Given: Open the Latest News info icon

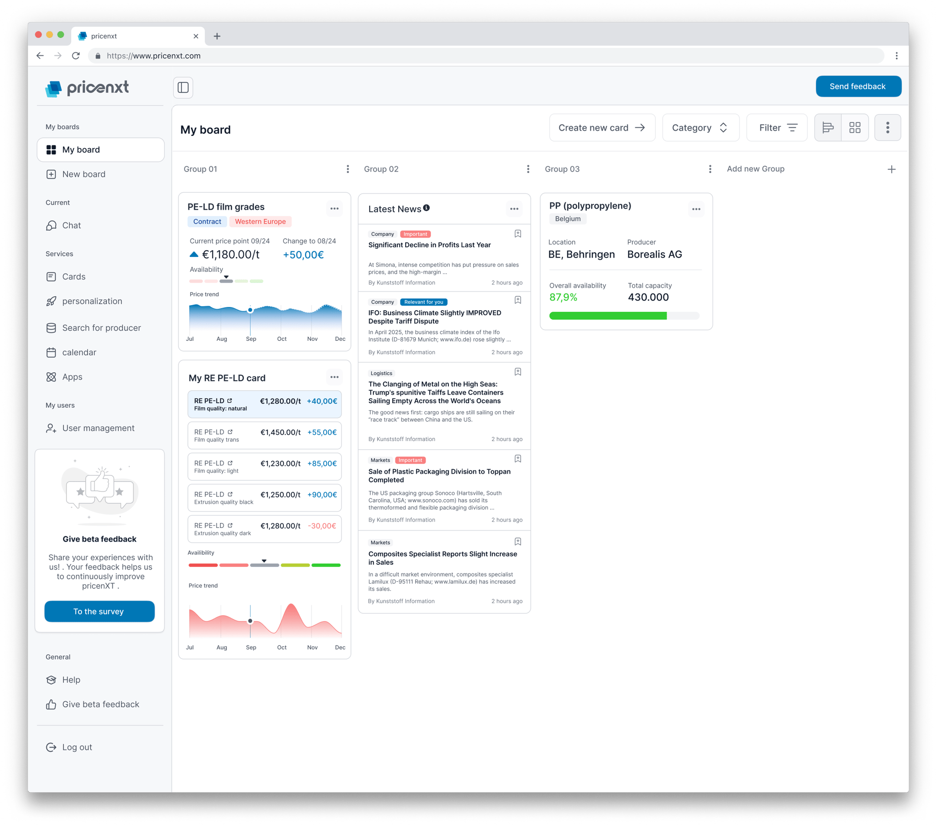Looking at the screenshot, I should tap(426, 208).
